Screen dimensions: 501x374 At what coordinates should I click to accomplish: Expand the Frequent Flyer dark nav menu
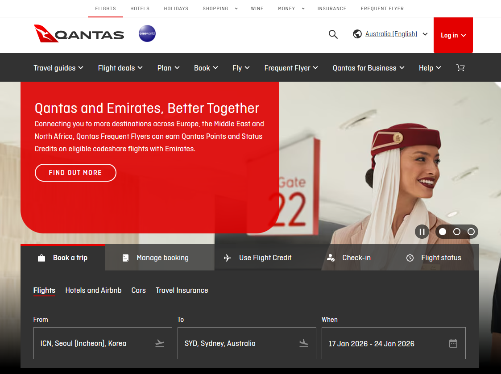coord(291,68)
